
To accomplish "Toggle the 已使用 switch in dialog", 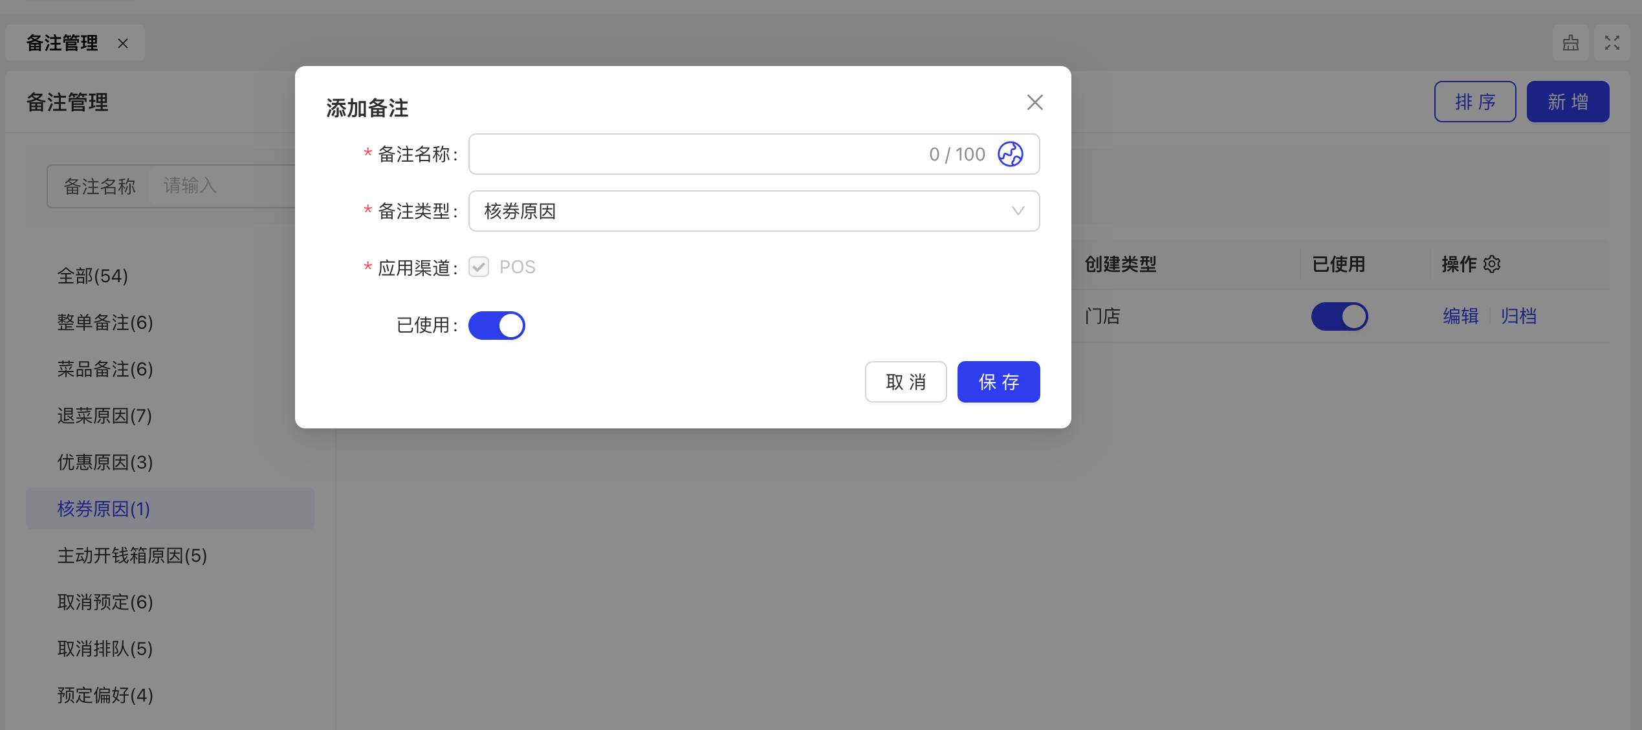I will (496, 326).
